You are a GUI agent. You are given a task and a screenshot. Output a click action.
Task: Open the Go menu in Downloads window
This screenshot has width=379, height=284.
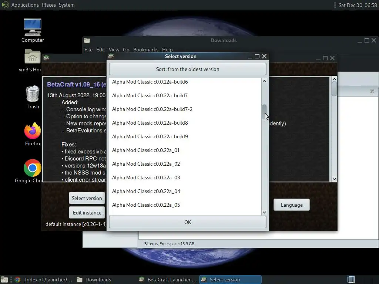(x=126, y=50)
